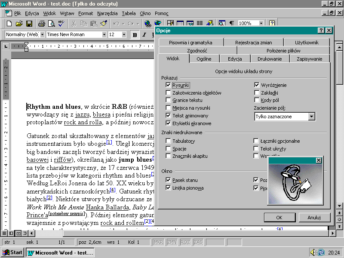Image resolution: width=344 pixels, height=258 pixels.
Task: Insert hyperlink globe with chain icon
Action: pyautogui.click(x=147, y=23)
